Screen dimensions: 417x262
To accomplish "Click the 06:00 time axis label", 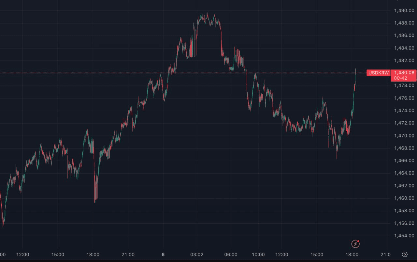I will pyautogui.click(x=231, y=254).
